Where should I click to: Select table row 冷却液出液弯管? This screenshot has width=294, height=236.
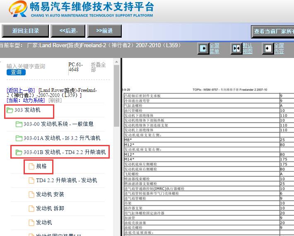pos(209,101)
